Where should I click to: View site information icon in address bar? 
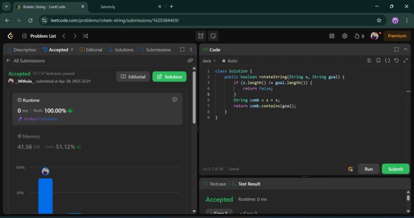pyautogui.click(x=45, y=20)
